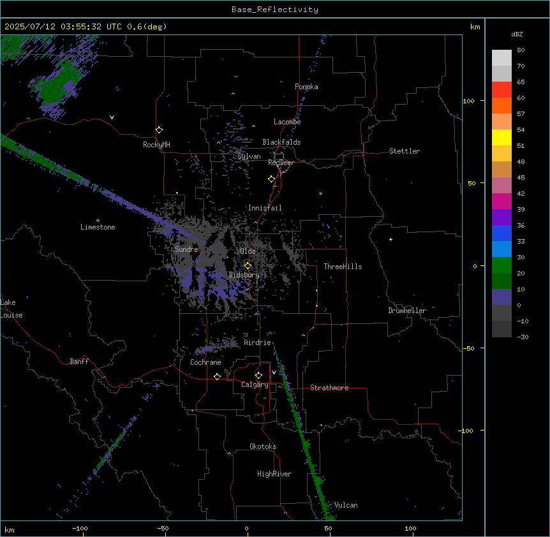Screen dimensions: 550x537
Task: Click the yellow diamond marker south of RedDeer
Action: coord(272,179)
